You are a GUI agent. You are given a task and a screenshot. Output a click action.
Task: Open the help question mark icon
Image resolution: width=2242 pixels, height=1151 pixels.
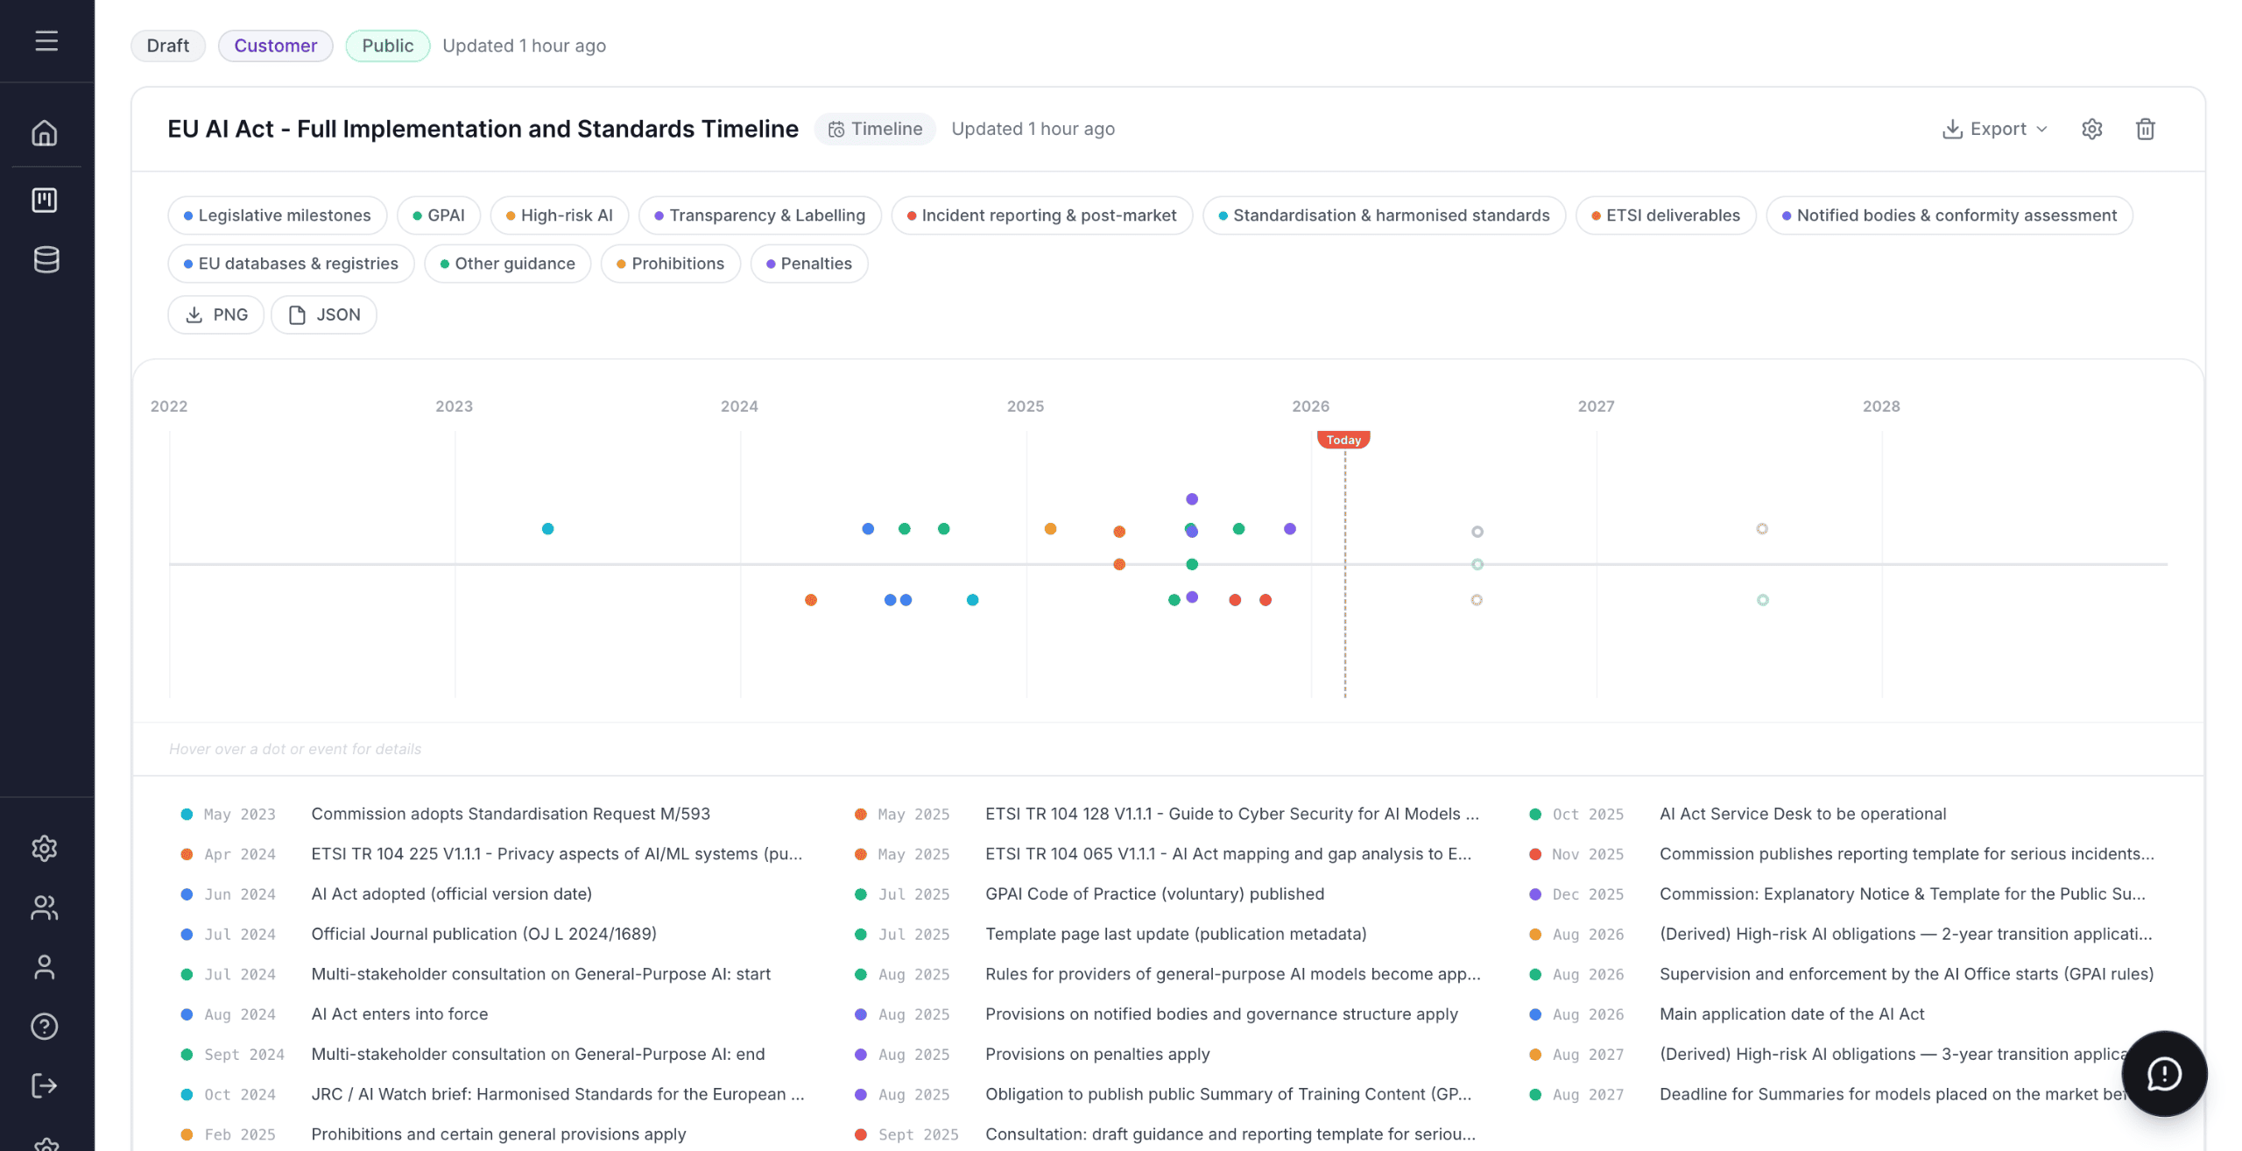(x=45, y=1027)
